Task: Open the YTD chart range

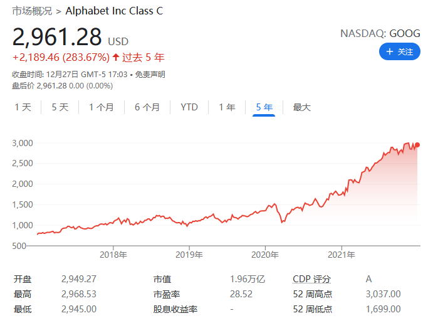Action: (x=189, y=107)
